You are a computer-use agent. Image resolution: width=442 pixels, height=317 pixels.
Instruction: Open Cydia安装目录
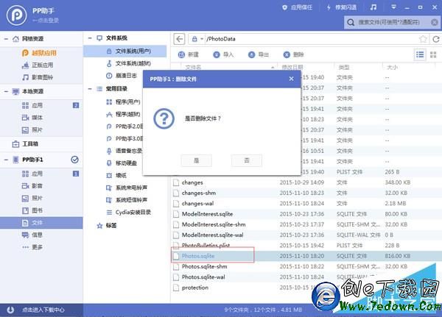(128, 213)
